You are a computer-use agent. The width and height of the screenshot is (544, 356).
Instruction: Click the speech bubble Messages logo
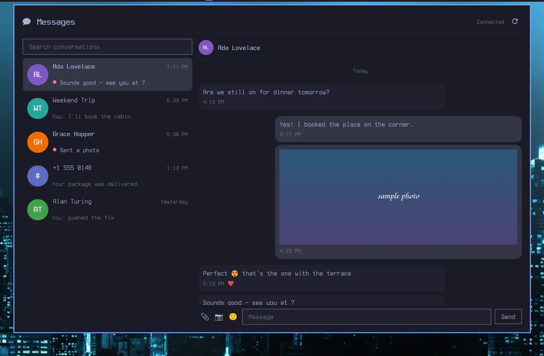(x=27, y=22)
